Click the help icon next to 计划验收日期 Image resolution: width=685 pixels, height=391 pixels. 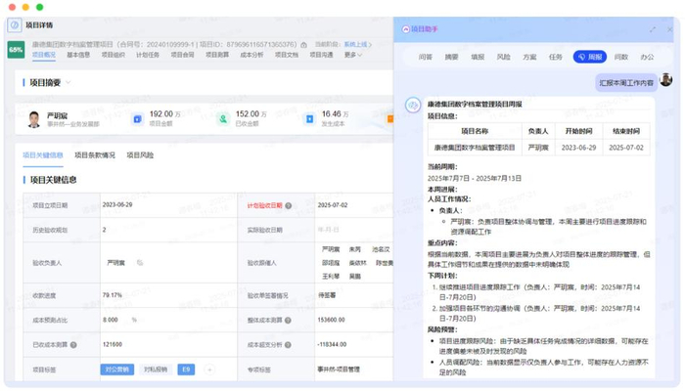[289, 206]
